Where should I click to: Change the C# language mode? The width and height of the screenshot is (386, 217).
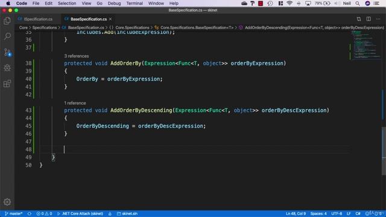tap(358, 213)
